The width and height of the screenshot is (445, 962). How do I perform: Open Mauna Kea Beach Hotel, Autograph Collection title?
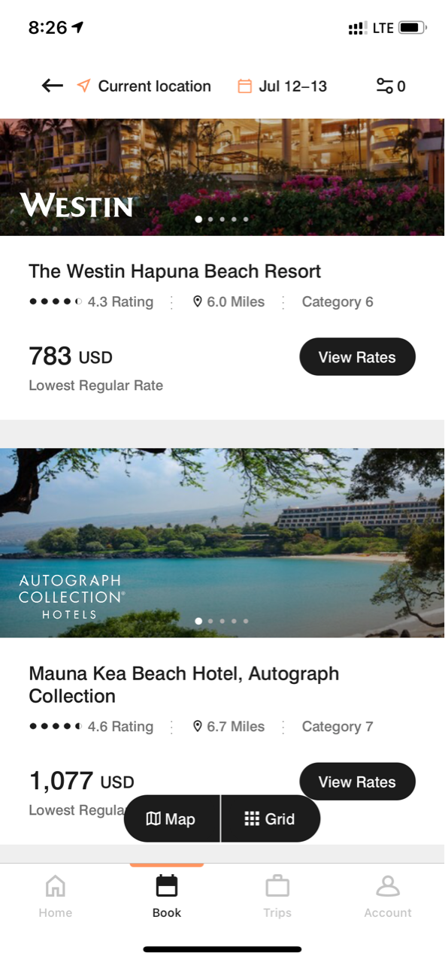click(x=184, y=685)
